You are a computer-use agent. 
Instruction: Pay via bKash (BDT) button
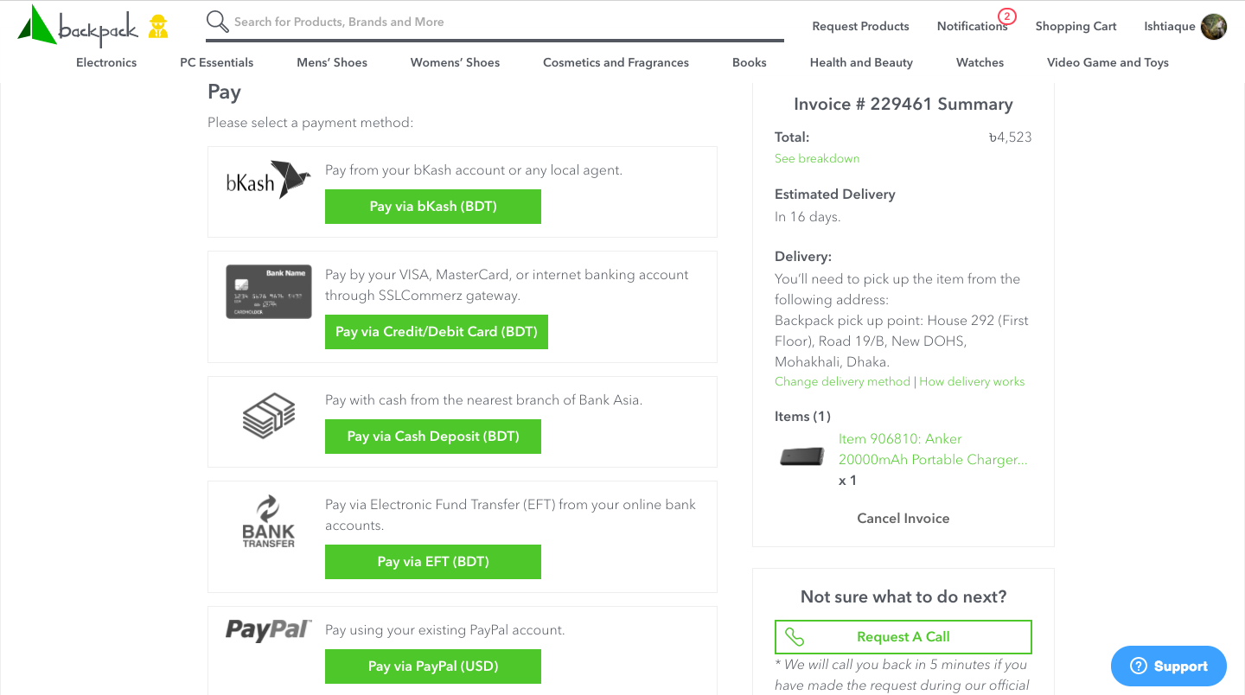tap(433, 207)
